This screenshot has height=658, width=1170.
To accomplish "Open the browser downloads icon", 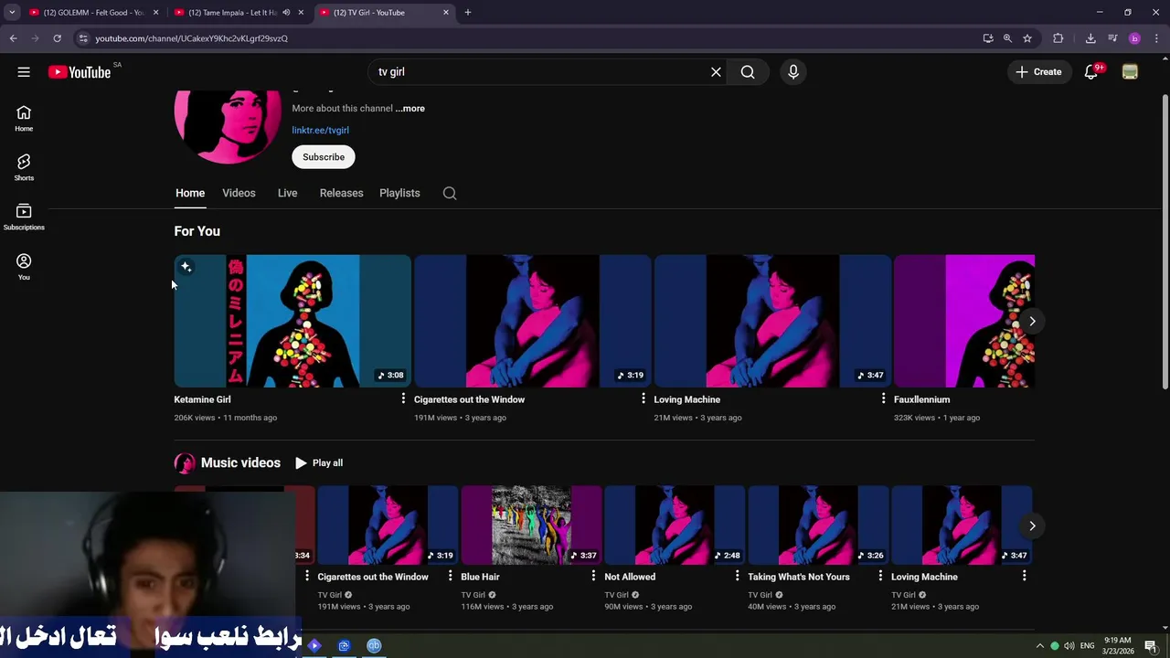I will click(1090, 38).
